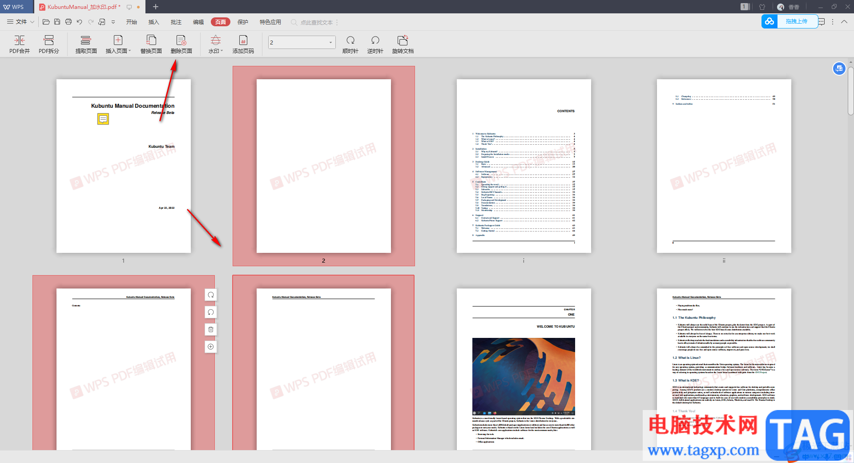Image resolution: width=854 pixels, height=463 pixels.
Task: Click 提取页面 (extract pages)
Action: [x=86, y=45]
